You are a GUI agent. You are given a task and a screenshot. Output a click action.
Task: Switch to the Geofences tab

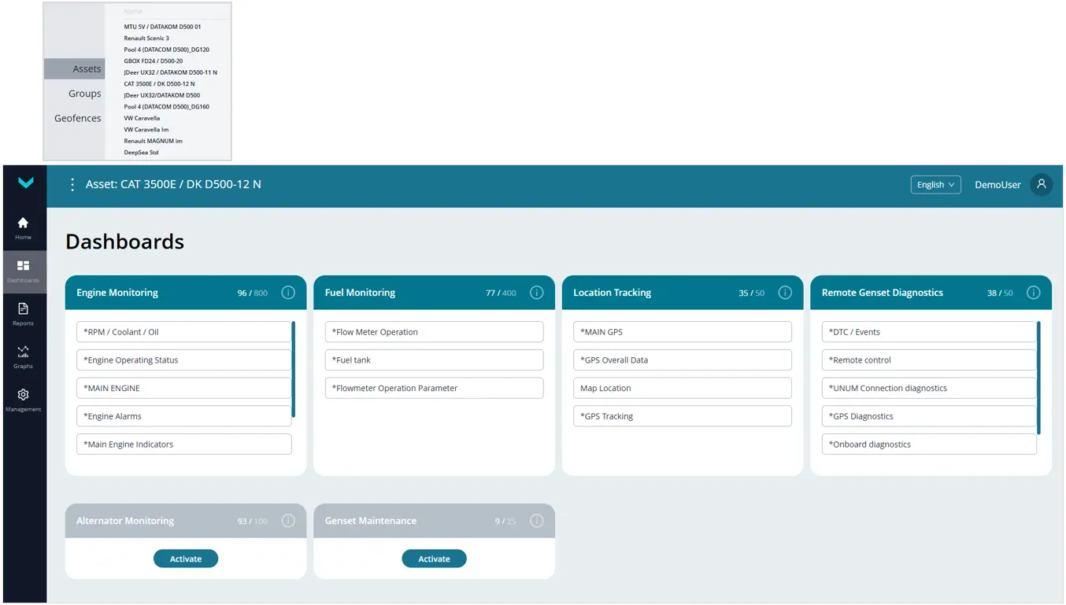[x=77, y=118]
